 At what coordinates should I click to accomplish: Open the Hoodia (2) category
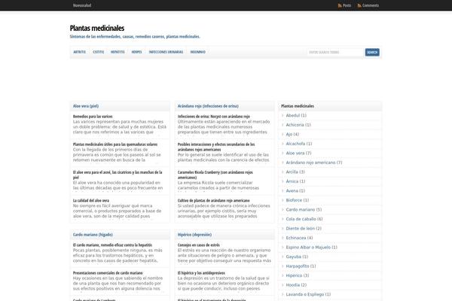296,285
